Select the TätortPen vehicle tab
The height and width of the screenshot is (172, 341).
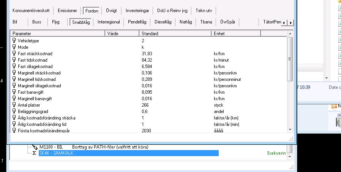[x=272, y=22]
